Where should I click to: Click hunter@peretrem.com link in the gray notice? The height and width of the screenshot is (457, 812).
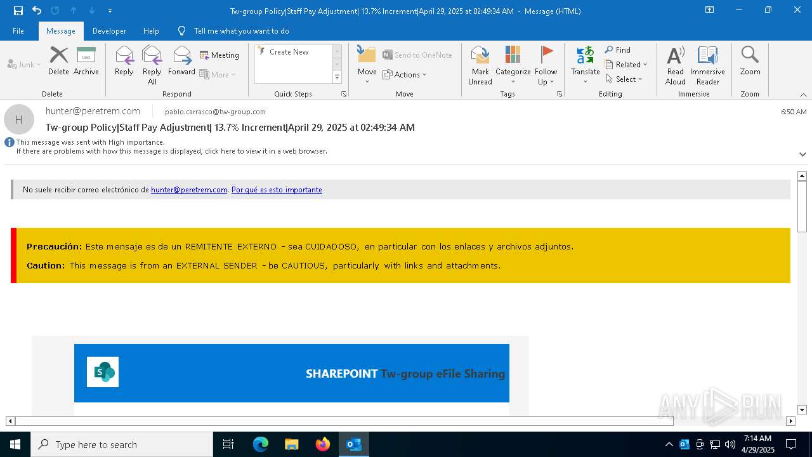coord(189,190)
